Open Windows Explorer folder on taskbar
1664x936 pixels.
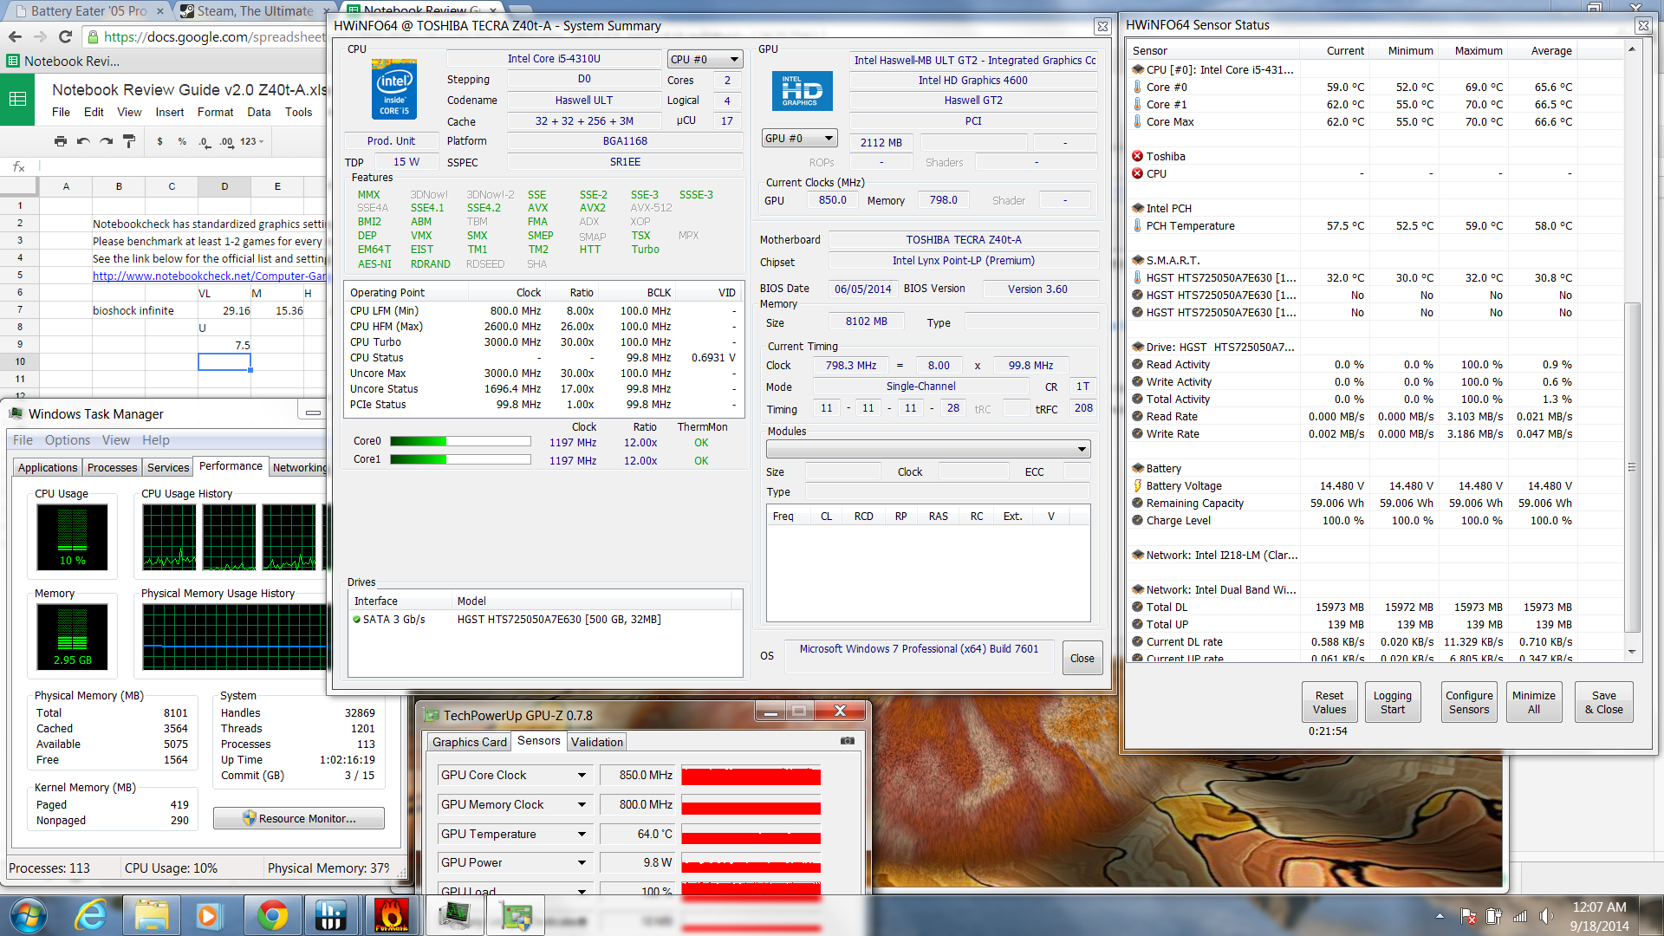pyautogui.click(x=152, y=915)
